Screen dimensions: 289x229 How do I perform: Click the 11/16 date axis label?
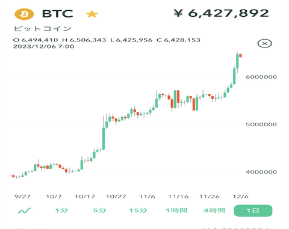click(x=178, y=197)
